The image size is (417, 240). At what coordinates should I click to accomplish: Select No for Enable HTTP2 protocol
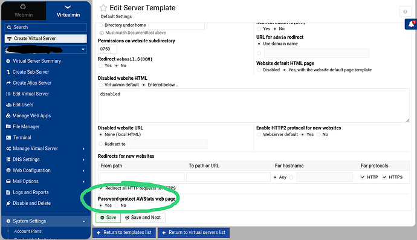click(x=318, y=135)
